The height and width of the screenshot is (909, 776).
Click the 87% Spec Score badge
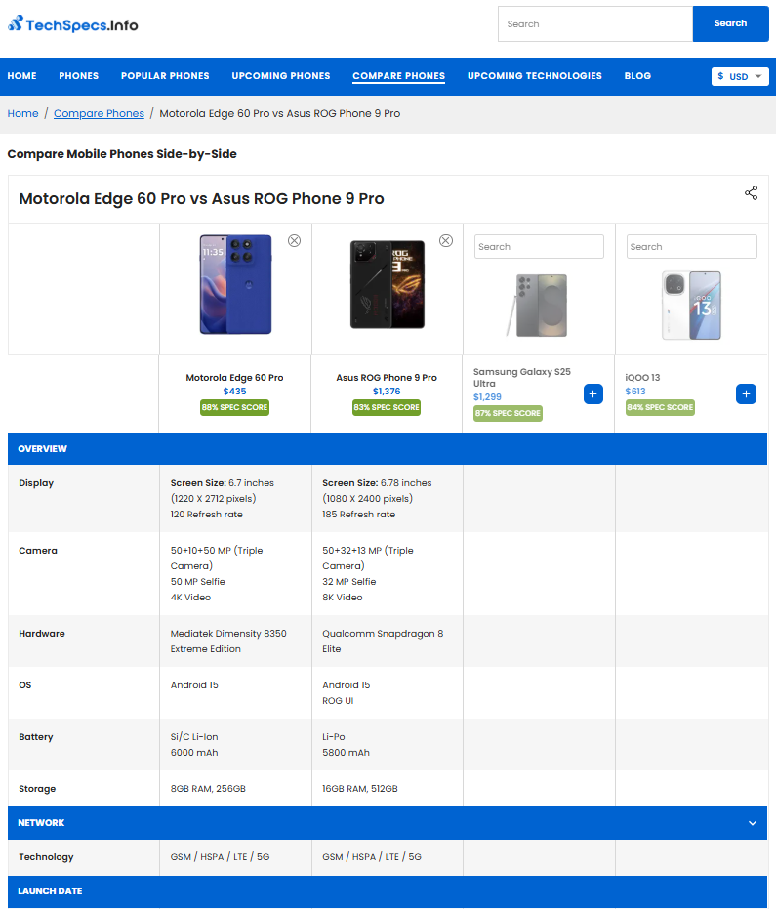(509, 413)
